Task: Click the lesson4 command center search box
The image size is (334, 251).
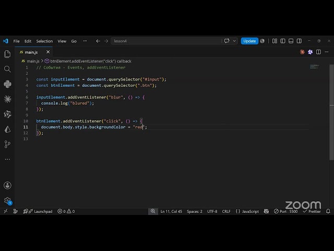Action: (166, 41)
